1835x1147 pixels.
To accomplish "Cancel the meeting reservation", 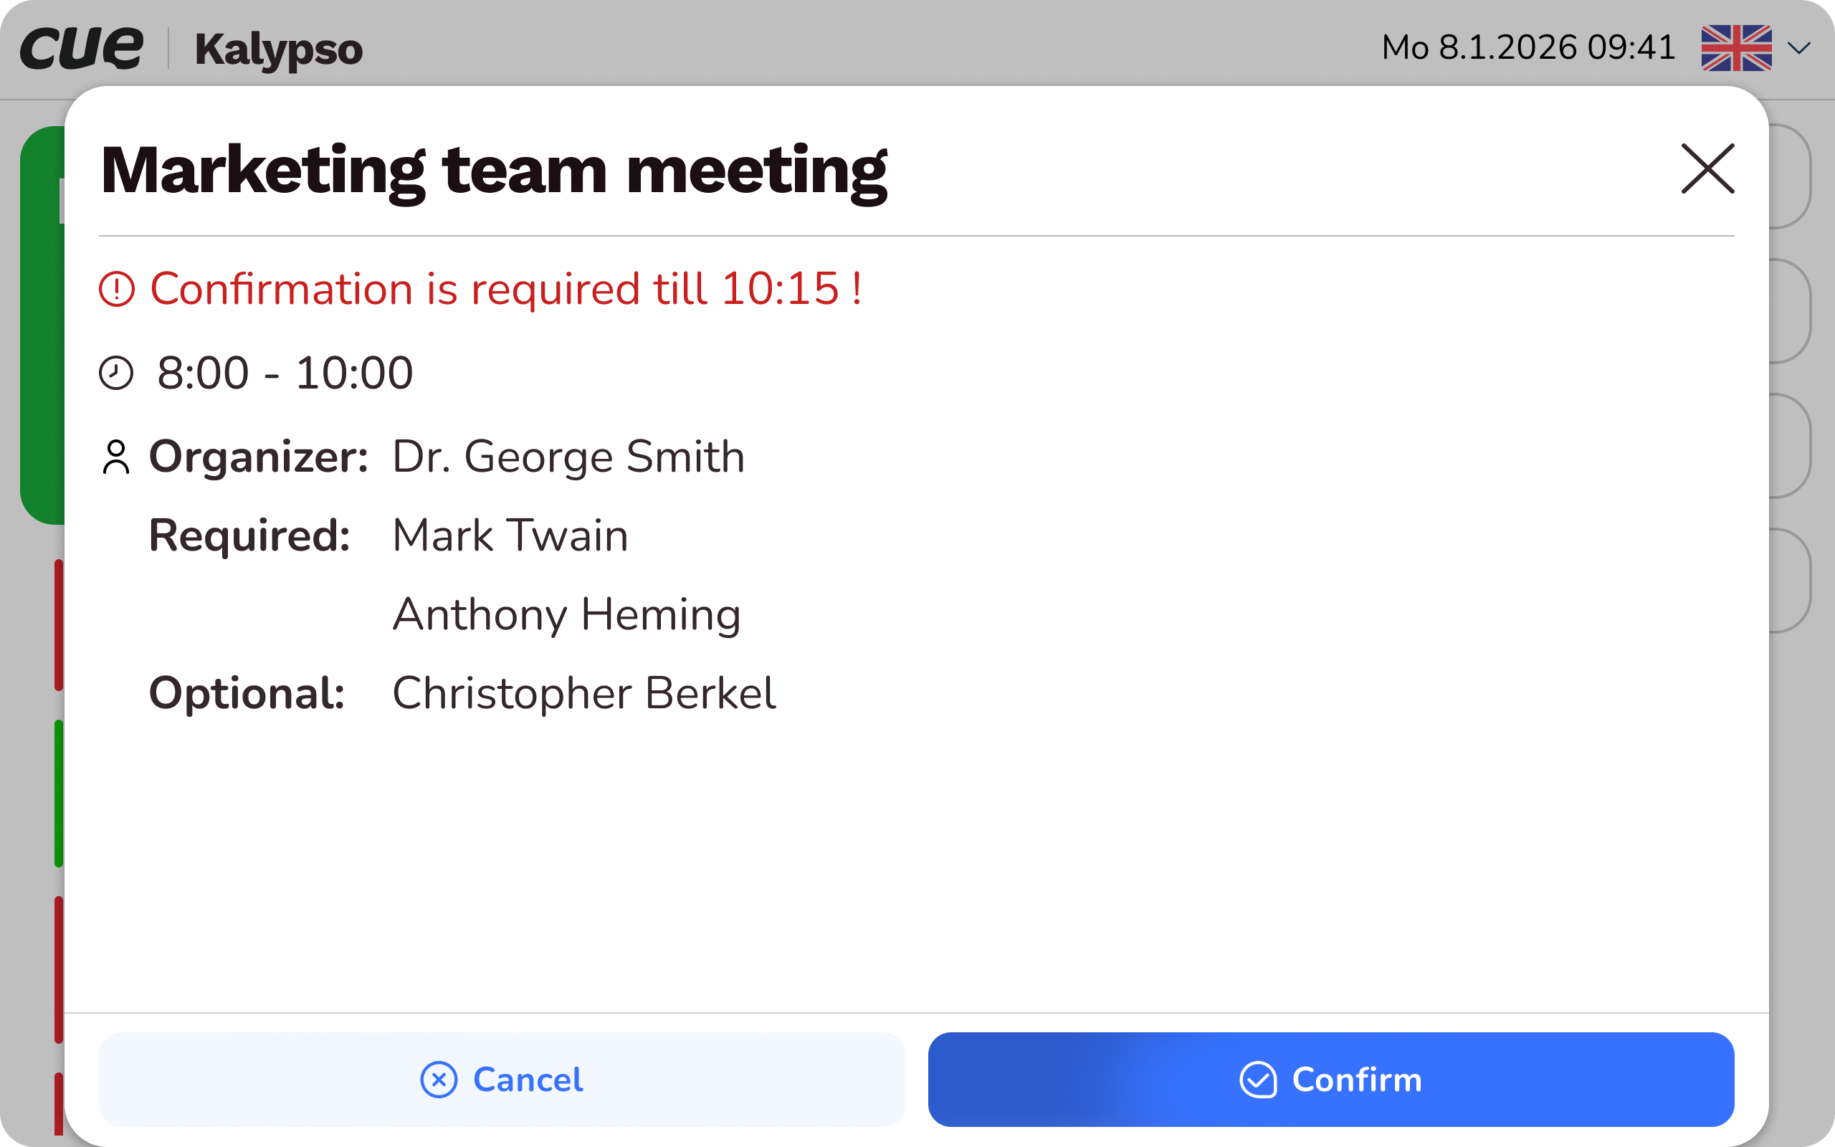I will [501, 1080].
